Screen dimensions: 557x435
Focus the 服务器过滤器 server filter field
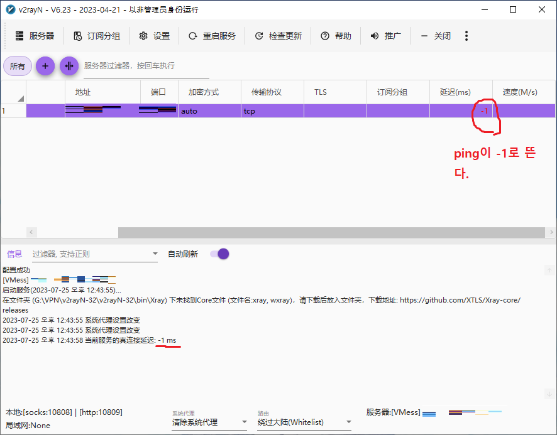(x=146, y=66)
